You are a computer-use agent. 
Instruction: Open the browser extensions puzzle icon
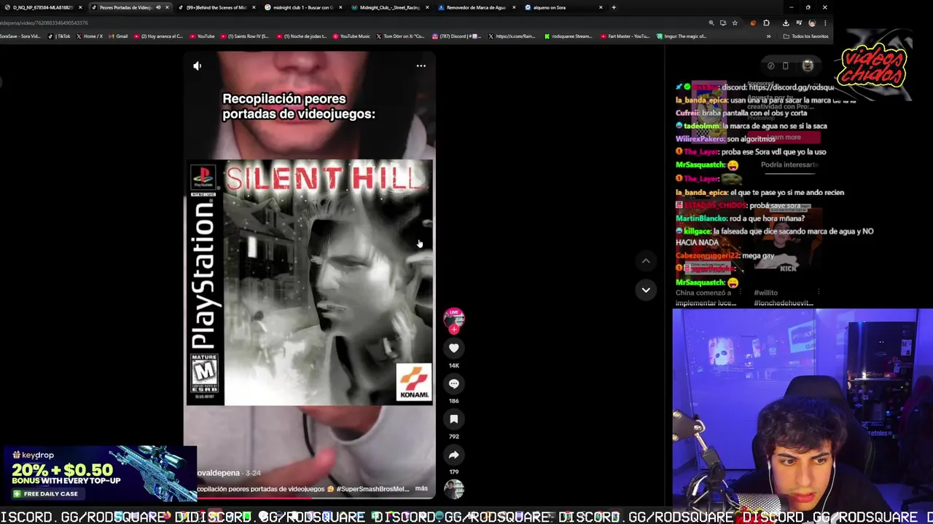pyautogui.click(x=766, y=23)
